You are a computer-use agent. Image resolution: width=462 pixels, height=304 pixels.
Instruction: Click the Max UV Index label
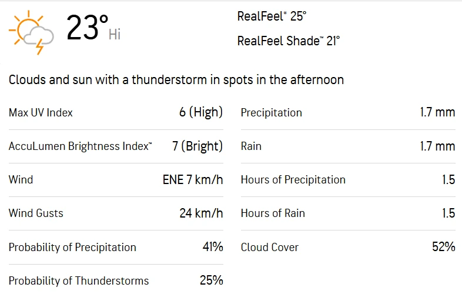(x=41, y=112)
